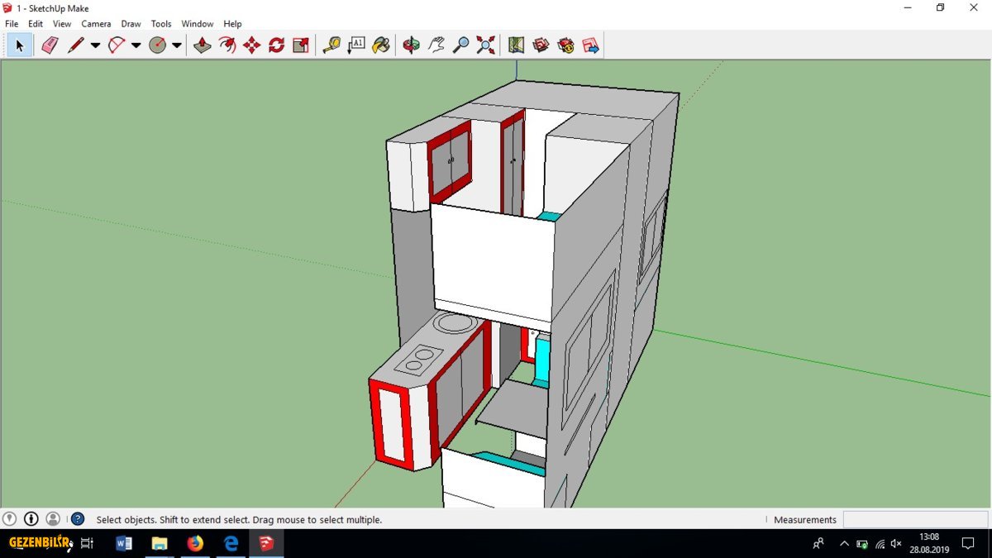Activate the Paint Bucket tool
This screenshot has width=992, height=558.
[381, 45]
